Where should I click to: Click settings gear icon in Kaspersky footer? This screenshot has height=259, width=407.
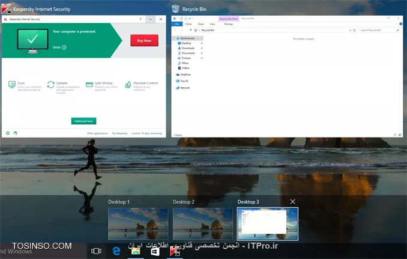8,133
